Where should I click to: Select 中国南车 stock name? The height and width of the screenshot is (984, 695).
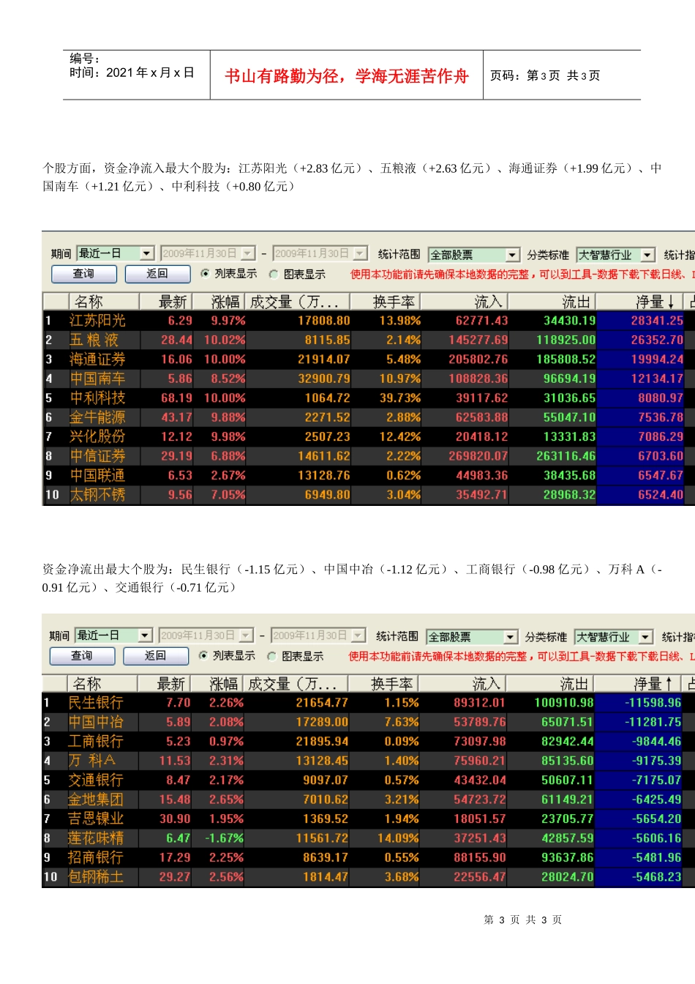(97, 379)
